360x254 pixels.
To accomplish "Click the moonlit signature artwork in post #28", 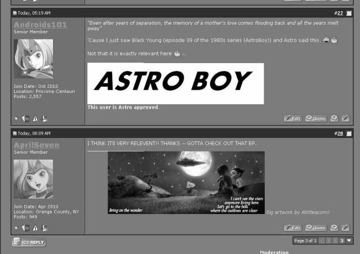I will pos(186,182).
